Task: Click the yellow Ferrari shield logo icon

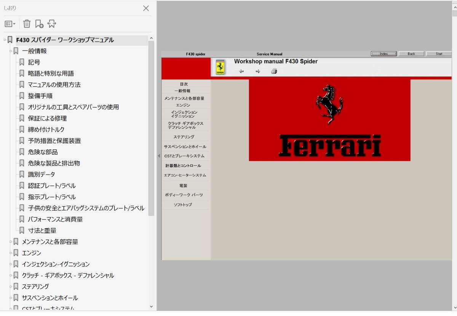Action: click(220, 67)
